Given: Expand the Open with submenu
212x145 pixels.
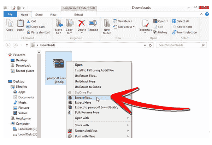Looking at the screenshot, I should click(x=99, y=118).
